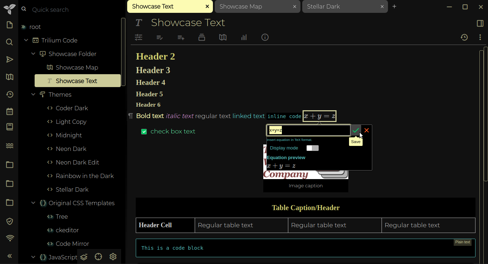This screenshot has width=488, height=264.
Task: Open similar notes bar chart icon
Action: tap(244, 37)
